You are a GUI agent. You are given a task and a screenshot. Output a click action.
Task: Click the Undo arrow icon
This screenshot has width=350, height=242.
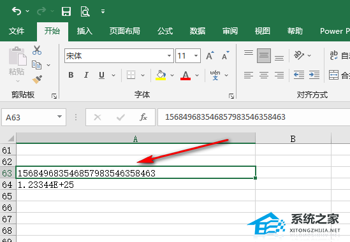[17, 11]
